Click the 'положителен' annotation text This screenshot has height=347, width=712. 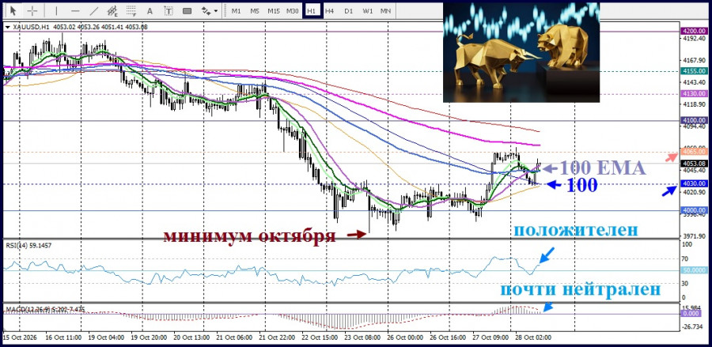click(576, 230)
